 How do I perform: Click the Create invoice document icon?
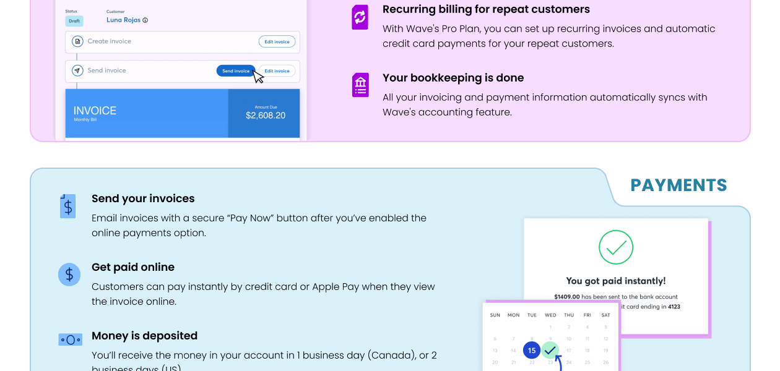(77, 41)
